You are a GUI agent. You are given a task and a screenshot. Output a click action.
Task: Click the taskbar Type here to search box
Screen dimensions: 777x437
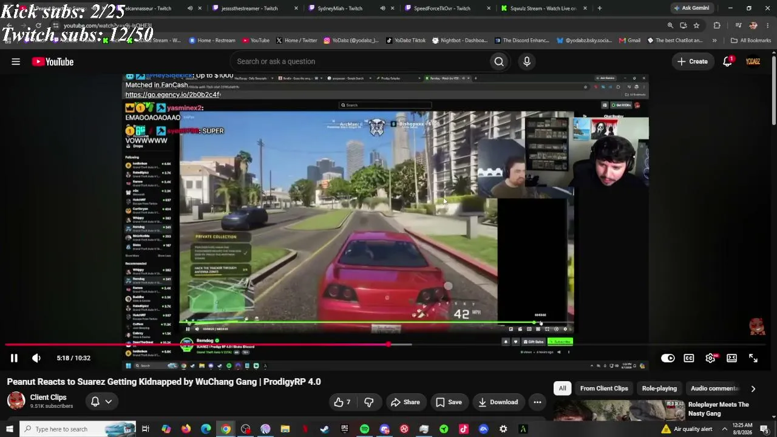(x=78, y=429)
